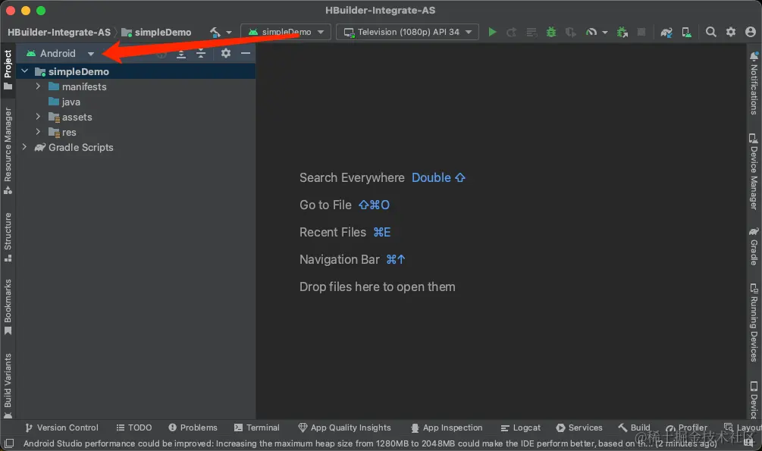Viewport: 762px width, 451px height.
Task: Sync project with Gradle files icon
Action: click(666, 32)
